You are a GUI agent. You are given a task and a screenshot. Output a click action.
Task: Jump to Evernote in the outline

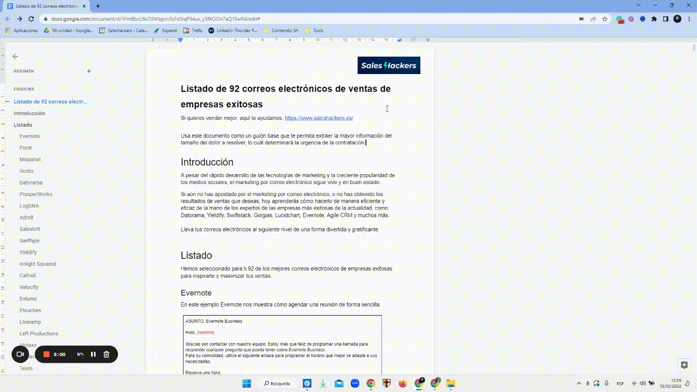(29, 136)
